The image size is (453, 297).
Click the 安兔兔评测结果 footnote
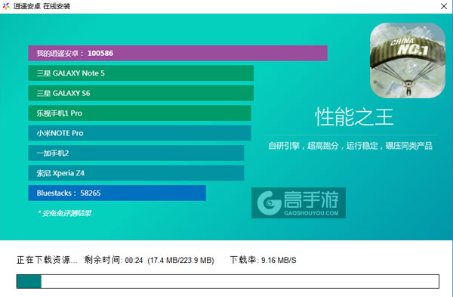coord(64,213)
